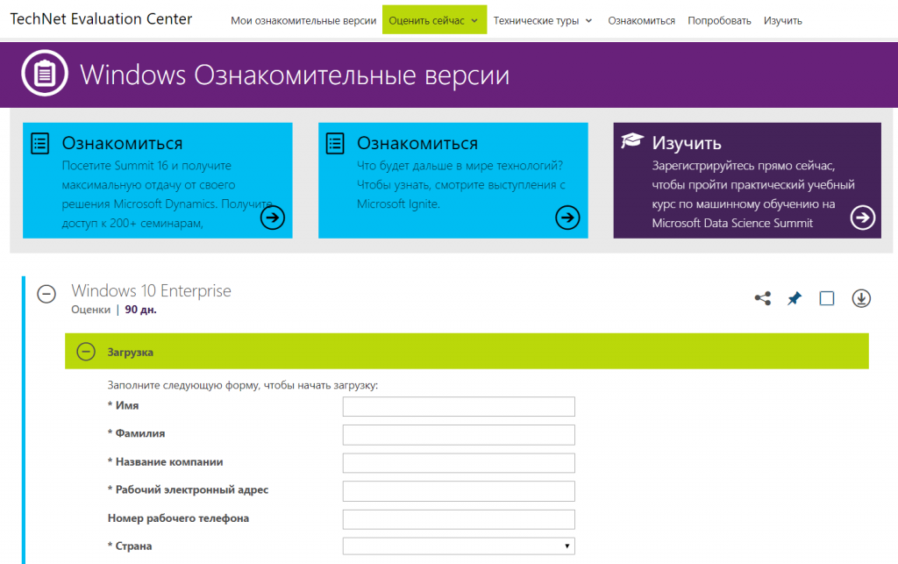
Task: Click the 90 дн. evaluation period text
Action: pyautogui.click(x=141, y=310)
